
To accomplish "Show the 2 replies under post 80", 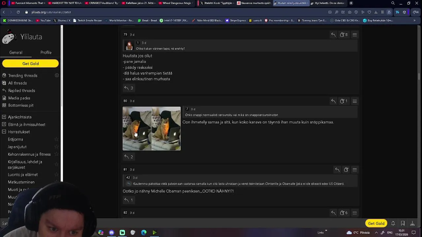I will click(129, 157).
